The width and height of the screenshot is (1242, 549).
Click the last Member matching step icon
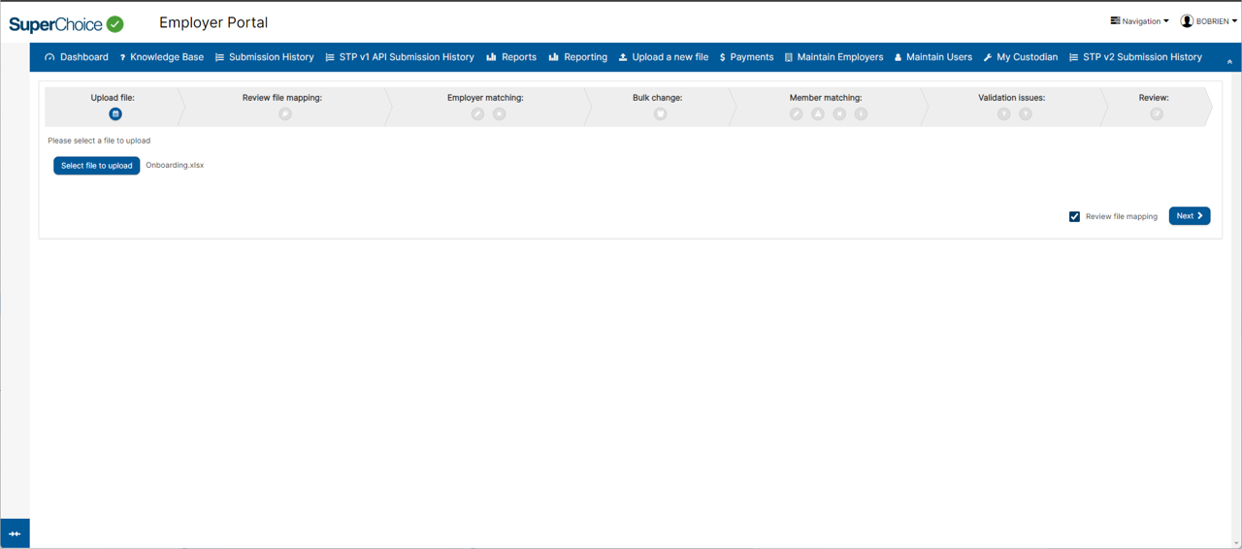(861, 113)
